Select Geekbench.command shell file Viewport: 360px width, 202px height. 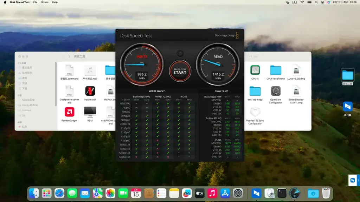pos(69,95)
